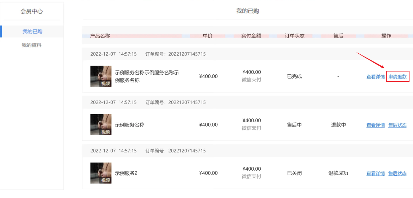Click the 我的已购 page title

(248, 11)
